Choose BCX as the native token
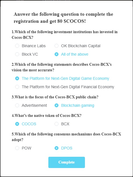Screen dimensions: 133x177 (x=57, y=124)
